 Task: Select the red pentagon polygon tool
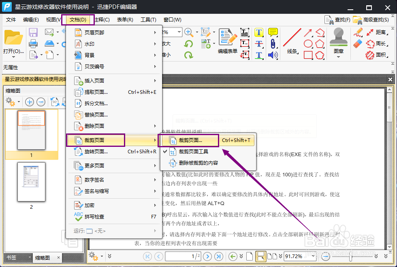[x=320, y=44]
